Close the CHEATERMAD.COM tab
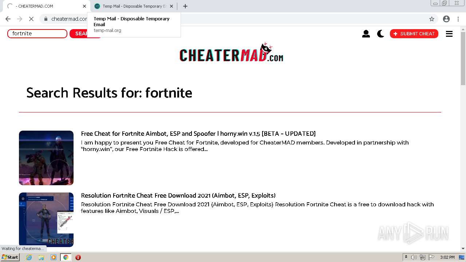 point(84,6)
